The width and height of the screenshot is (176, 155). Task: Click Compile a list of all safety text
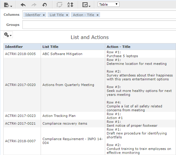pyautogui.click(x=134, y=108)
